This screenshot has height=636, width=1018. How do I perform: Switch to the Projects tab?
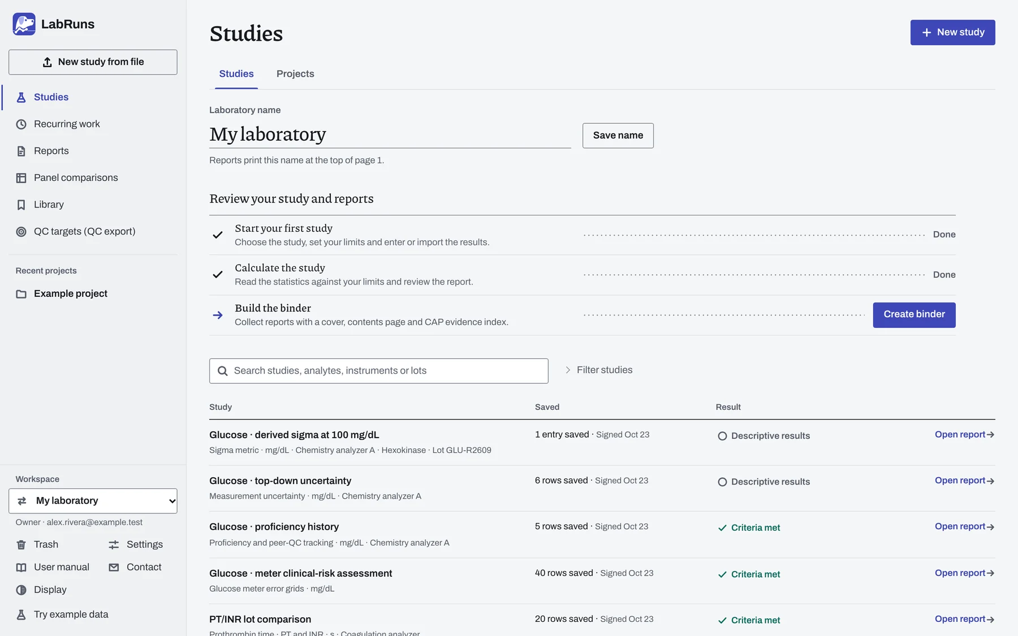(295, 74)
